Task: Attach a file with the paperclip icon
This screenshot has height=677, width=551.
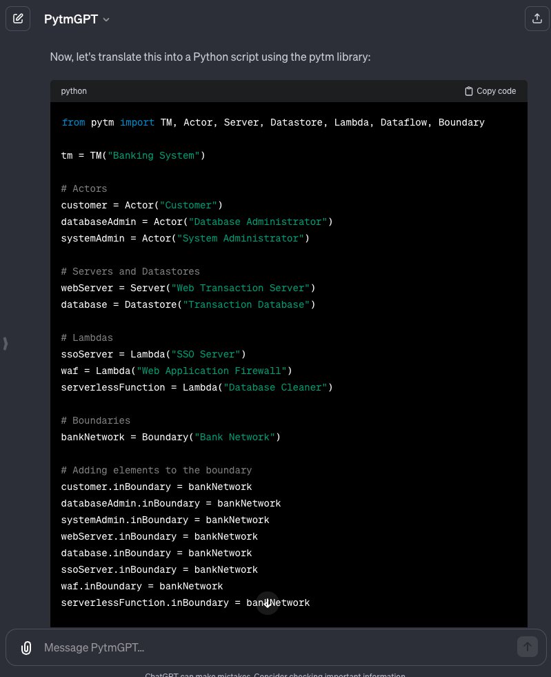Action: pyautogui.click(x=26, y=647)
